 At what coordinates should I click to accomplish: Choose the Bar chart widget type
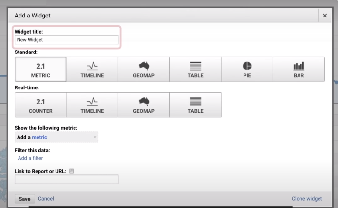[299, 69]
